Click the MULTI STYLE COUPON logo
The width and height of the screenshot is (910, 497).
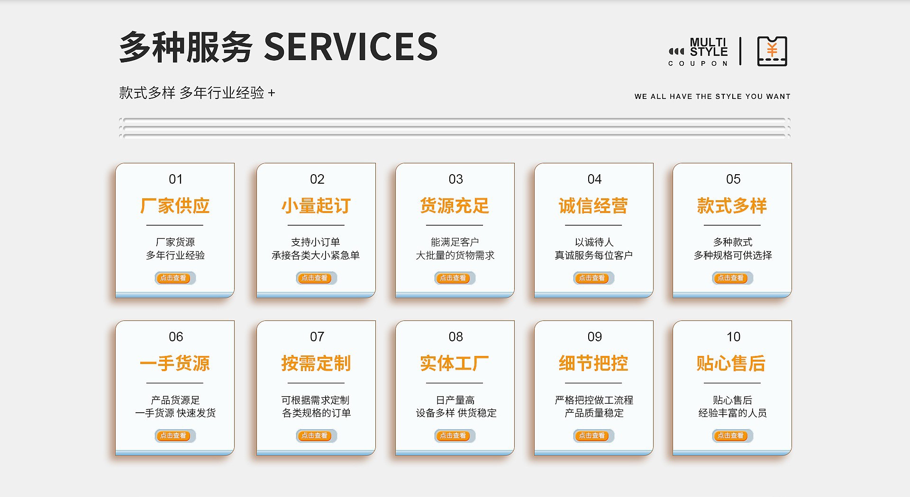[x=698, y=52]
